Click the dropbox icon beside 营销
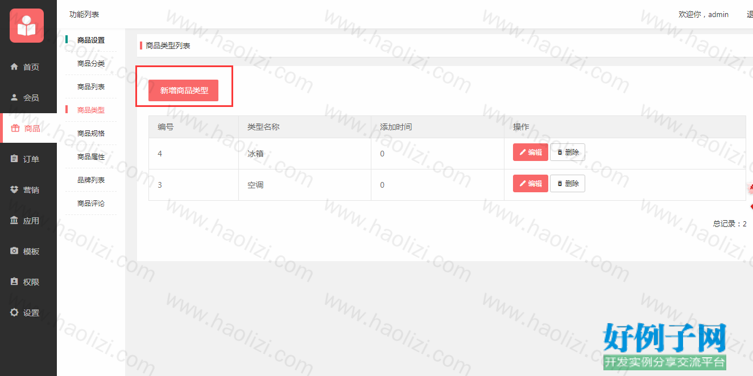 14,189
